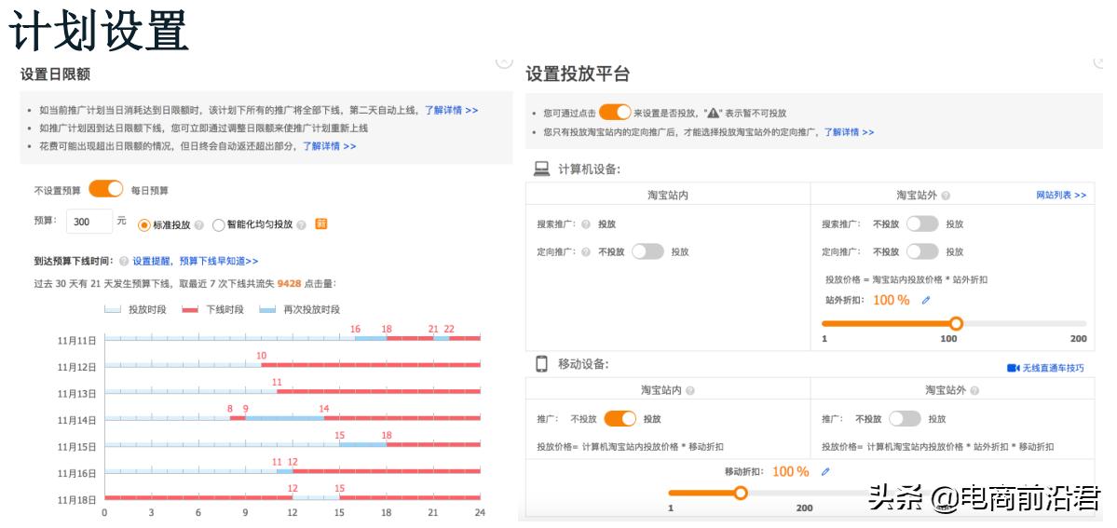The width and height of the screenshot is (1117, 528).
Task: Click the 设置投放平台 heading
Action: (x=578, y=74)
